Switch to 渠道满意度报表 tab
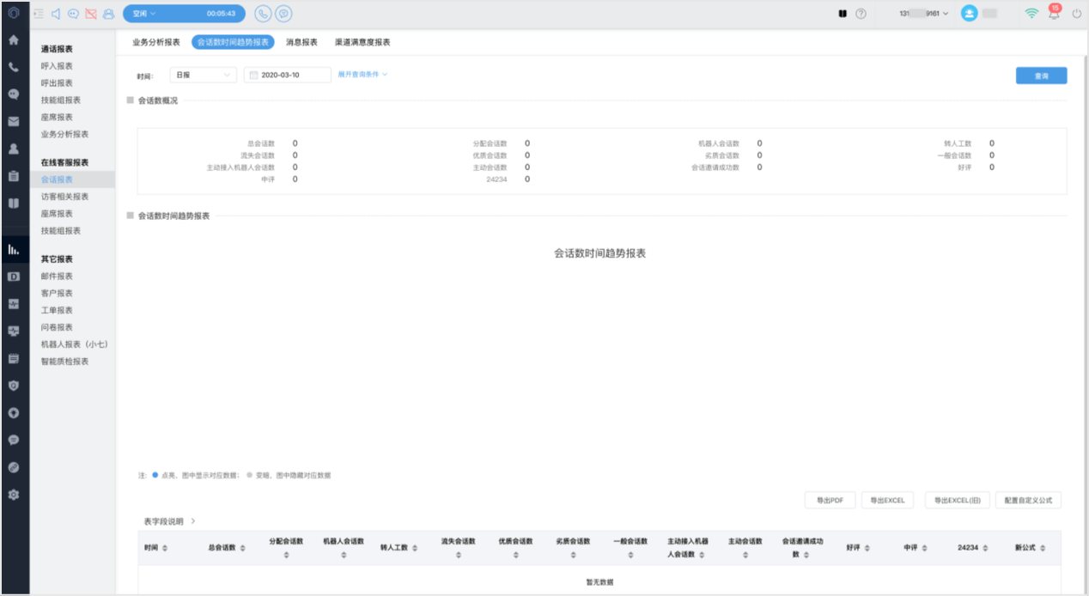 click(x=362, y=42)
